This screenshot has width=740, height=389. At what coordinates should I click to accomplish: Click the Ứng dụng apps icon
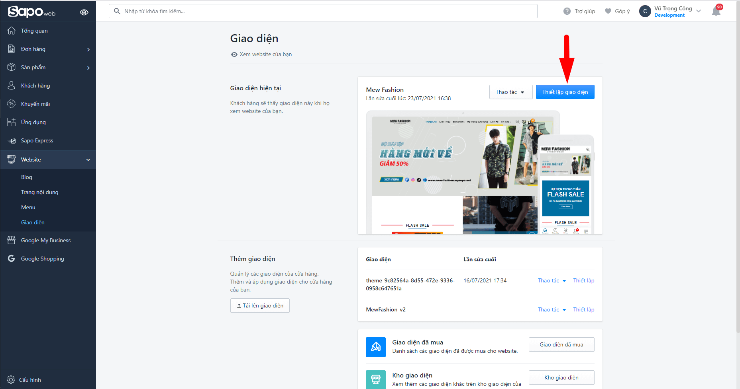(x=12, y=122)
